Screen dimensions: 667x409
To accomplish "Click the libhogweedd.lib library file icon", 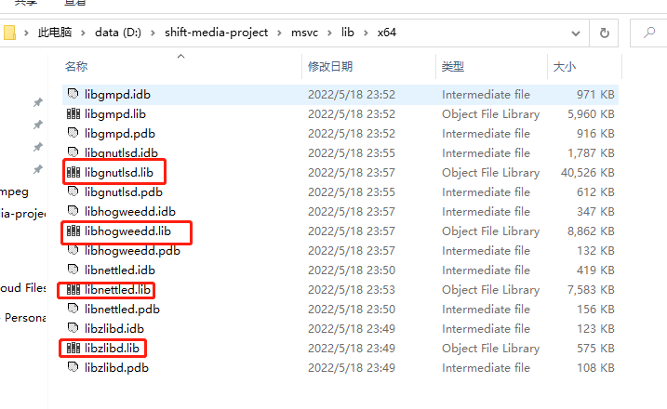I will (x=73, y=231).
